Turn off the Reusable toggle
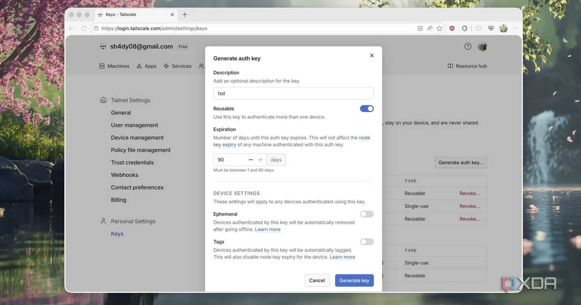Image resolution: width=581 pixels, height=305 pixels. point(367,109)
